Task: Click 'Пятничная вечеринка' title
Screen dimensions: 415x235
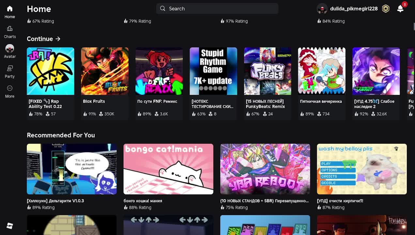Action: coord(321,101)
